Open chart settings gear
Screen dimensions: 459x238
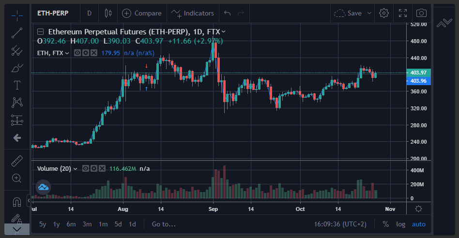tap(384, 13)
